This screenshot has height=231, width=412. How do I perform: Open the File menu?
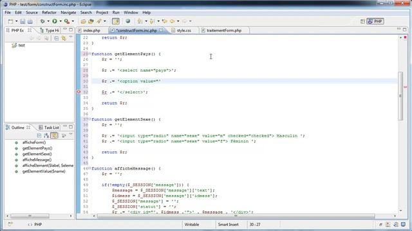tap(8, 13)
